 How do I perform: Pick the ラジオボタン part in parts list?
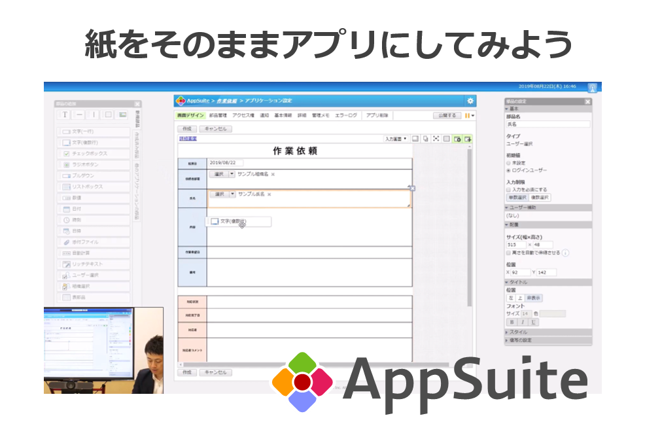coord(94,165)
